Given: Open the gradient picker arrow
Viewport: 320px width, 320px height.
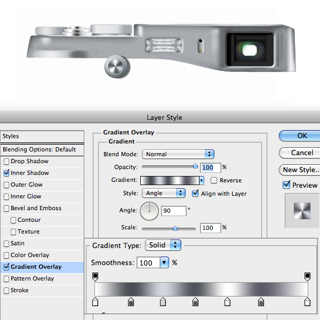Looking at the screenshot, I should (x=202, y=180).
